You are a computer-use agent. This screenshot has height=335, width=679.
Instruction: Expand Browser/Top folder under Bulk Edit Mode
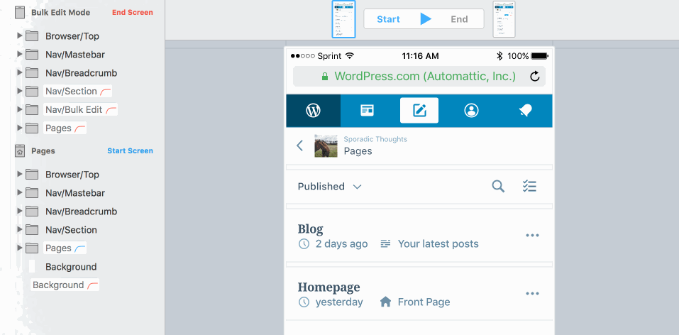pyautogui.click(x=19, y=36)
